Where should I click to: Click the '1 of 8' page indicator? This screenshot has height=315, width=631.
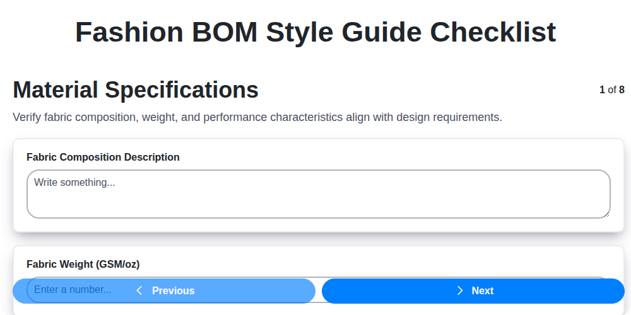(x=611, y=90)
